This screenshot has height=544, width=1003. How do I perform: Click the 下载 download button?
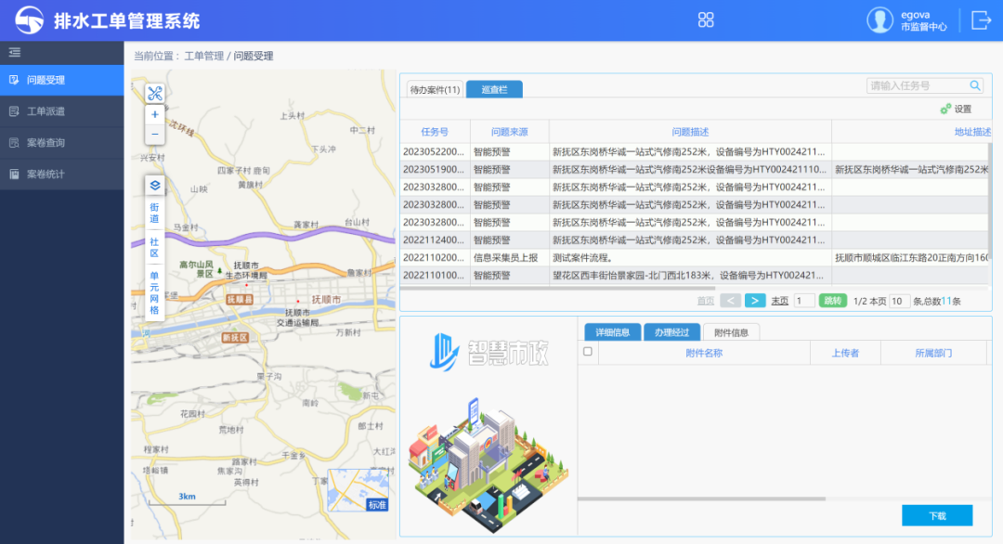tap(936, 515)
